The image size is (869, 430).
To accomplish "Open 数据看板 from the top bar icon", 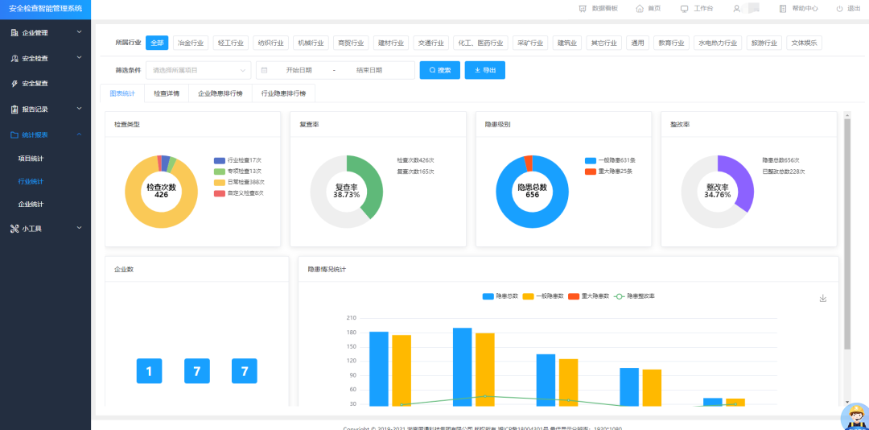I will pos(583,8).
